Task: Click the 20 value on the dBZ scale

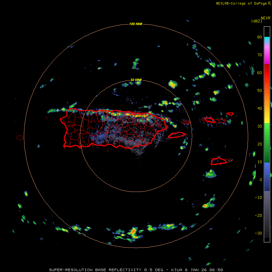Action: (260, 144)
